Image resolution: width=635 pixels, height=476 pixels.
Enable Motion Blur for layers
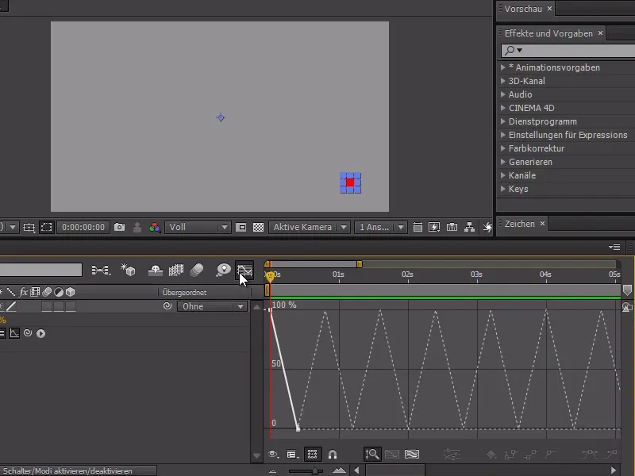pos(197,270)
